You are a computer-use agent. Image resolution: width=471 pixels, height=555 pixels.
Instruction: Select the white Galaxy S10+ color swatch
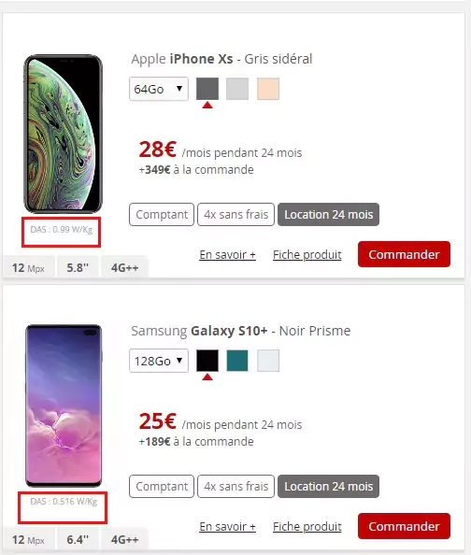click(268, 361)
